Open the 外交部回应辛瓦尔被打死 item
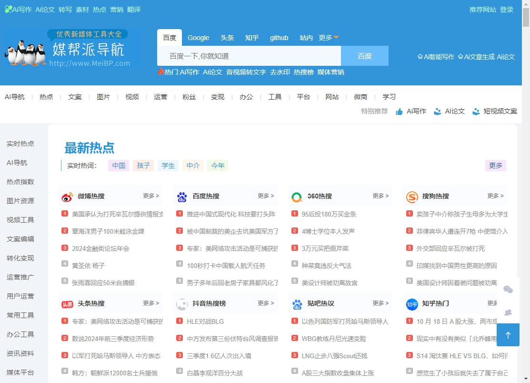 (x=450, y=248)
